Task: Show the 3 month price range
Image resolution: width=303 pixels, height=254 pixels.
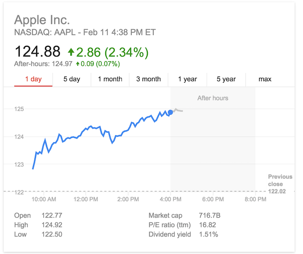Action: pos(148,79)
